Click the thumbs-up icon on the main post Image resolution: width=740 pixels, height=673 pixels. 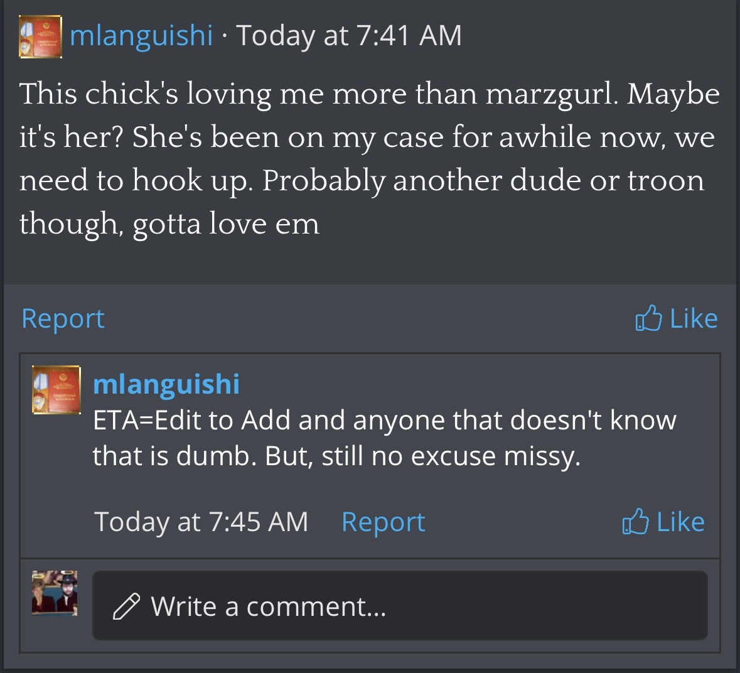648,318
